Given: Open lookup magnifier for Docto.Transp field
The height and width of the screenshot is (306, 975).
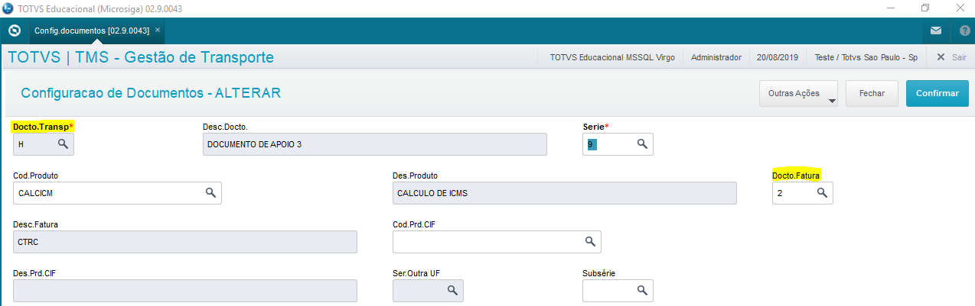Looking at the screenshot, I should tap(64, 143).
